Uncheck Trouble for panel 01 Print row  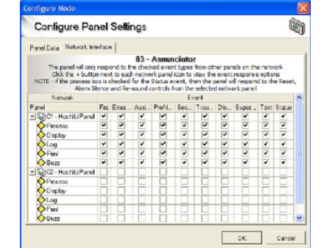coord(205,153)
